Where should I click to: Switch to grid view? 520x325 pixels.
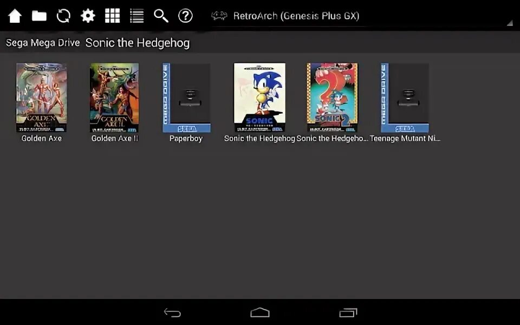113,16
